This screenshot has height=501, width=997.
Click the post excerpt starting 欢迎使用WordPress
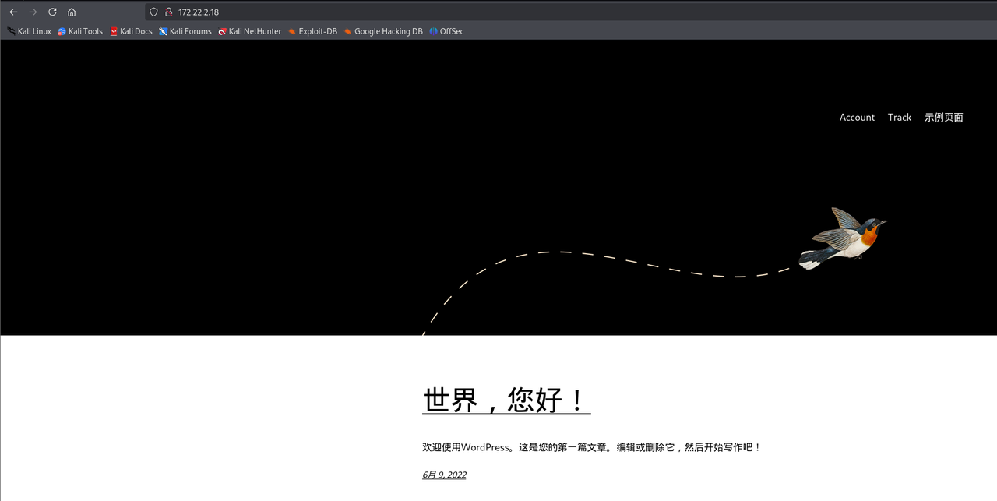(591, 447)
